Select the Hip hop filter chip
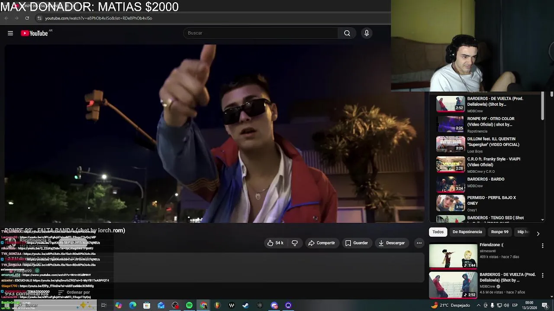554x311 pixels. pos(523,232)
